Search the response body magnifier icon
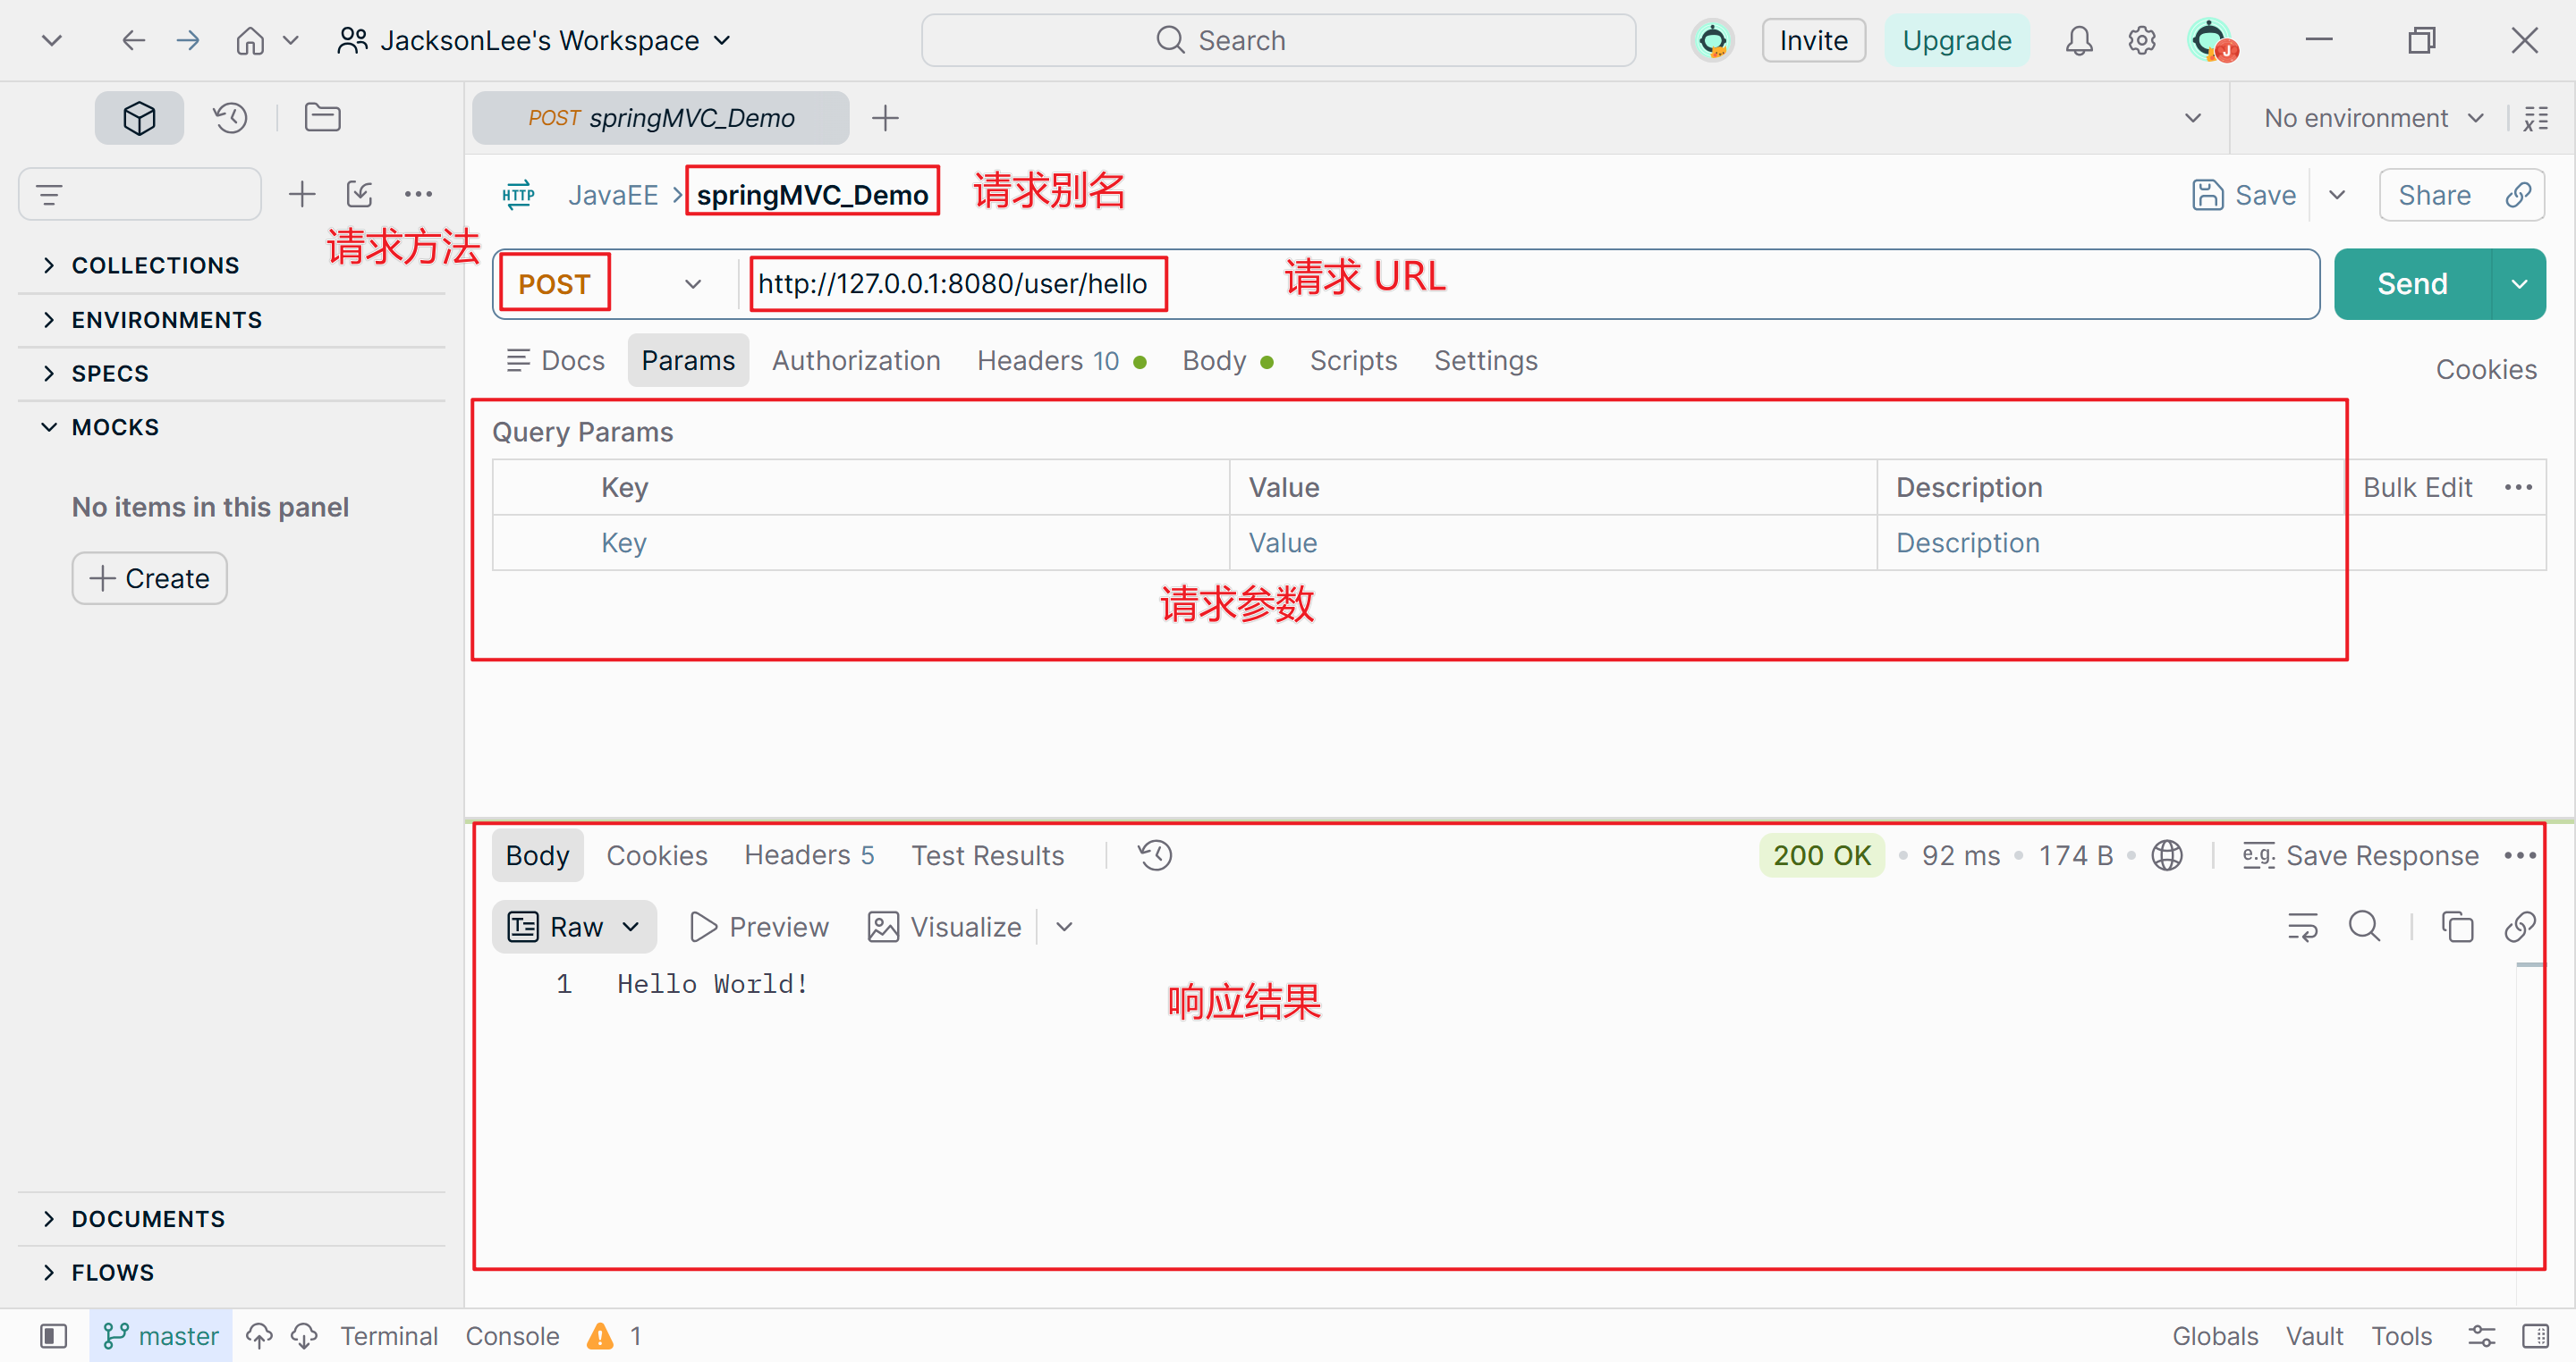The image size is (2576, 1362). [2364, 926]
